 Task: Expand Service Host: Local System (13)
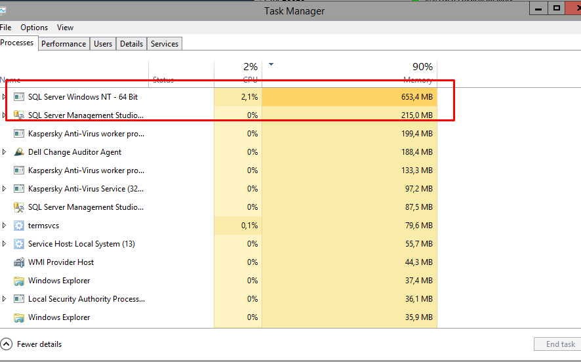4,244
